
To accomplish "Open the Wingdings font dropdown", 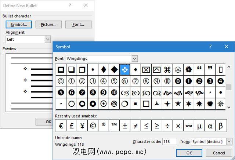I will pos(134,59).
